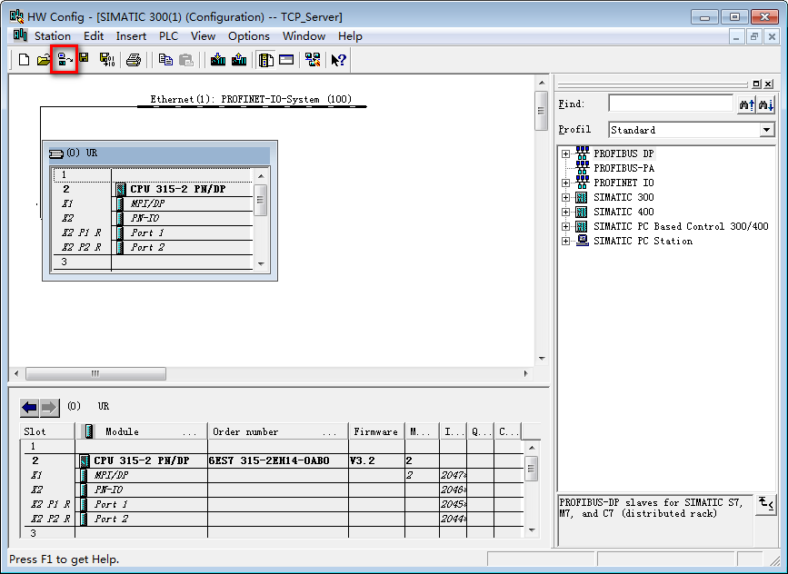Image resolution: width=788 pixels, height=574 pixels.
Task: Expand the SIMATIC PC Station node
Action: pos(565,242)
